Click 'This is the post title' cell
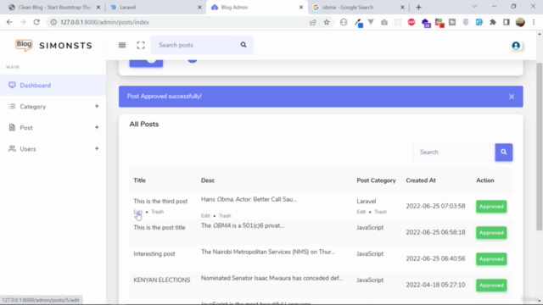This screenshot has height=305, width=543. tap(160, 228)
